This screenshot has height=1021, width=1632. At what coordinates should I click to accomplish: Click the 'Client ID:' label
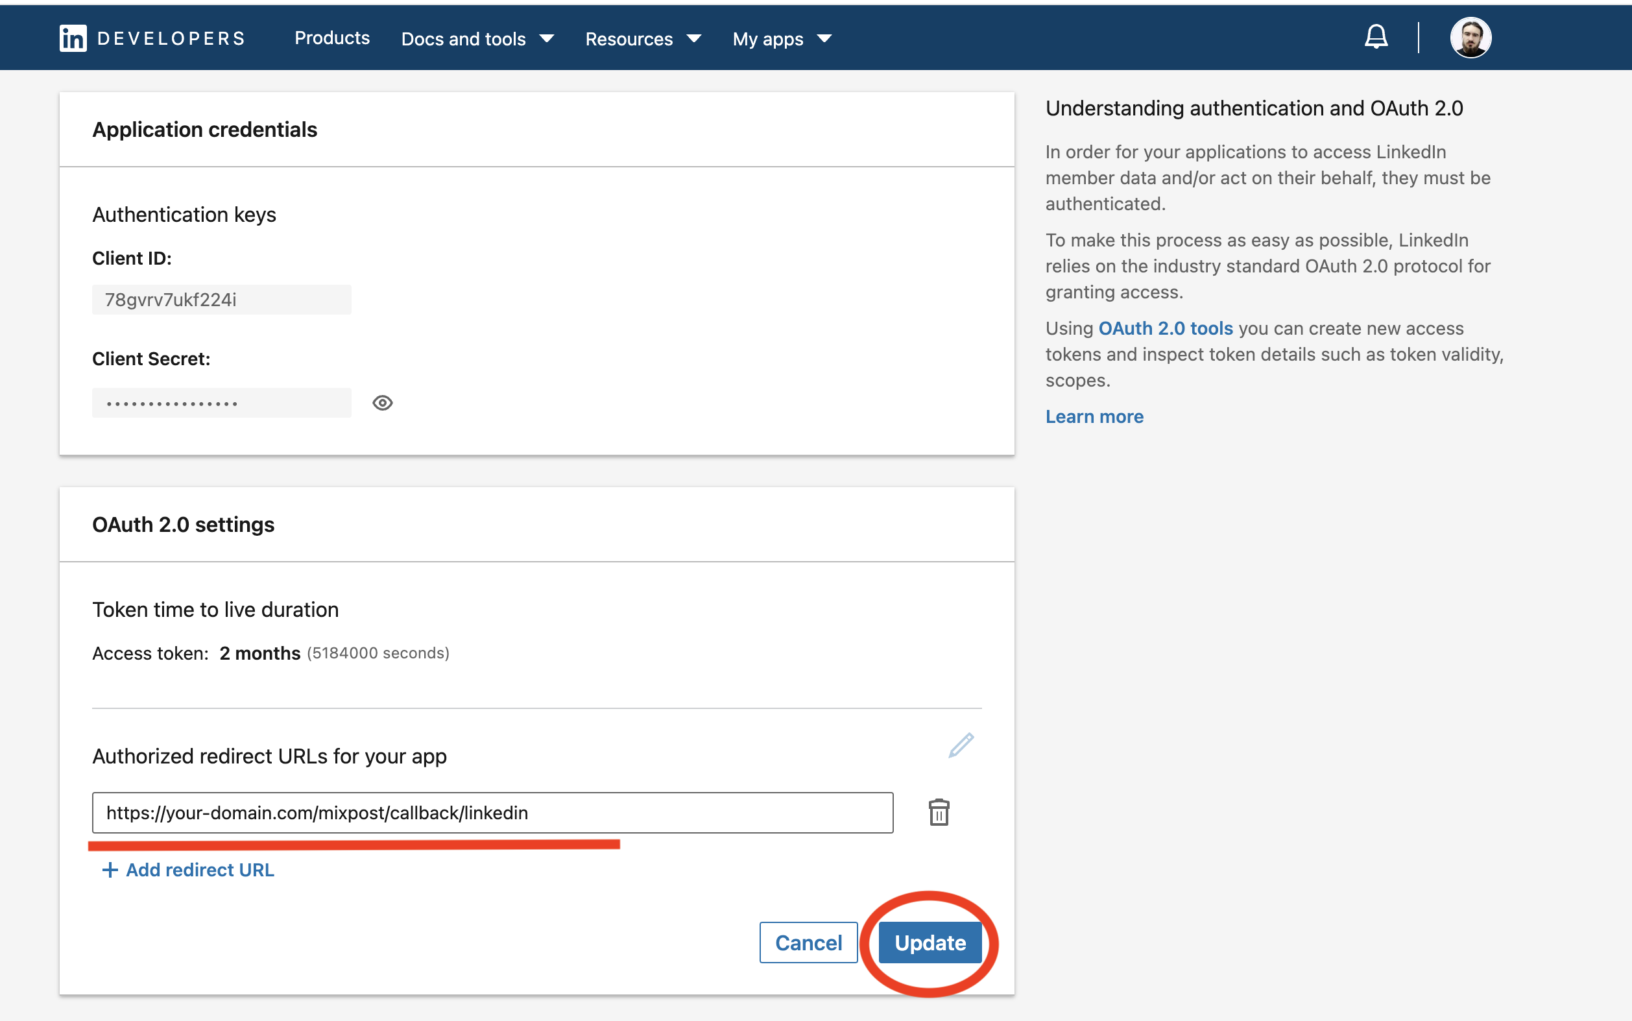[132, 259]
